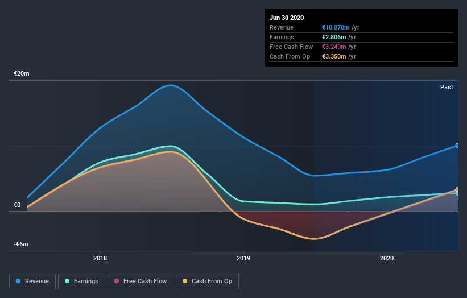
Task: Click the €20m y-axis label
Action: (22, 73)
